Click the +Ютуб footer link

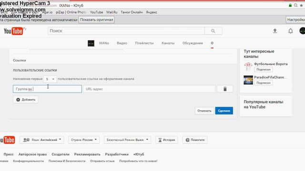coord(139,154)
